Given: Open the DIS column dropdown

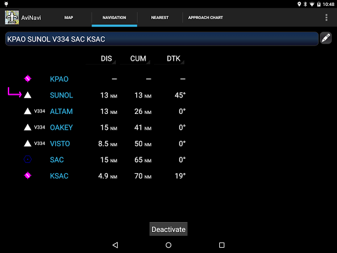Looking at the screenshot, I should click(101, 59).
